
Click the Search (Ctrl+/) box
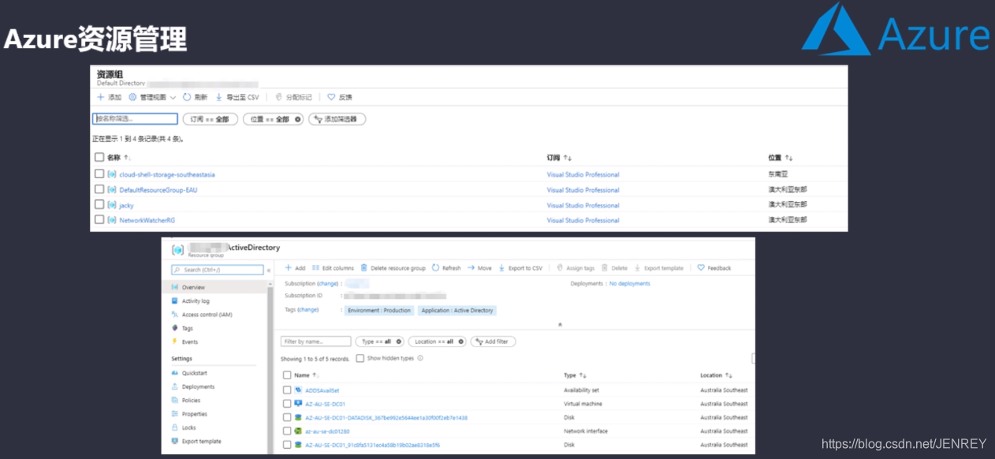tap(218, 270)
